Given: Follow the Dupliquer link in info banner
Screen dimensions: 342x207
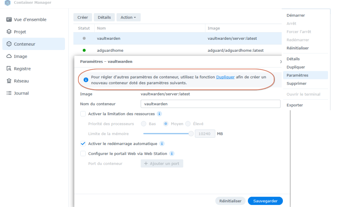Looking at the screenshot, I should click(225, 77).
